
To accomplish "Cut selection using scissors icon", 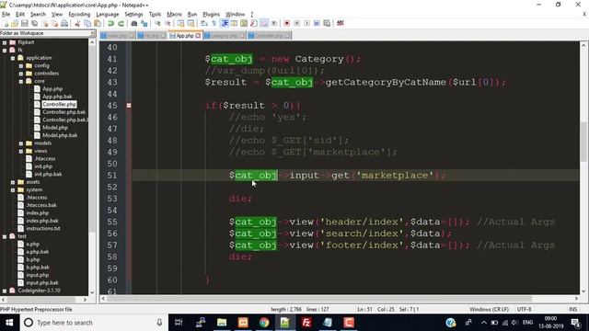I will point(77,23).
